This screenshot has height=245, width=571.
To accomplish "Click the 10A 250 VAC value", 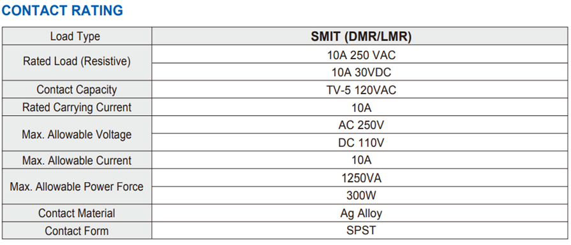I will coord(361,55).
